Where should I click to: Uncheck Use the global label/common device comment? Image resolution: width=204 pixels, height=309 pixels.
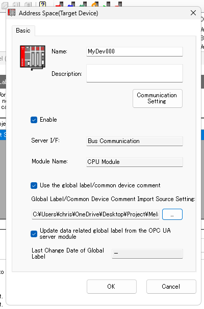34,185
